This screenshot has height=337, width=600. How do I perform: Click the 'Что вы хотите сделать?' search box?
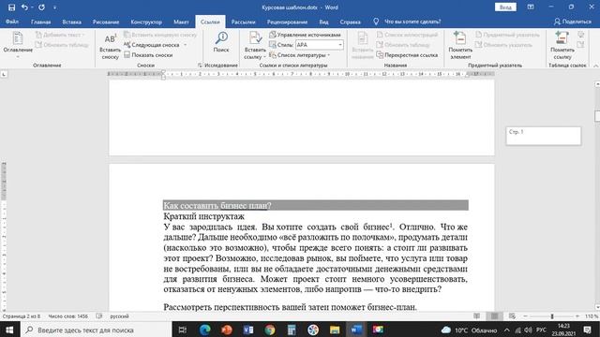coord(412,22)
